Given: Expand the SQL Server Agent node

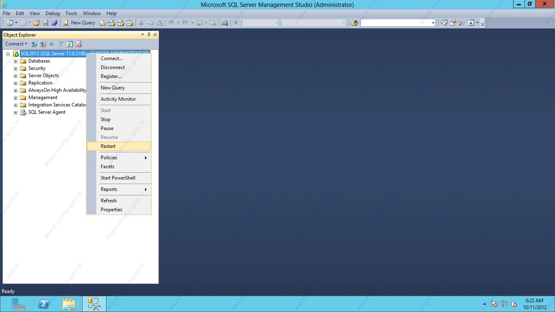Looking at the screenshot, I should 15,112.
